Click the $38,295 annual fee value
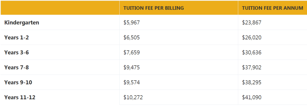 pyautogui.click(x=252, y=82)
